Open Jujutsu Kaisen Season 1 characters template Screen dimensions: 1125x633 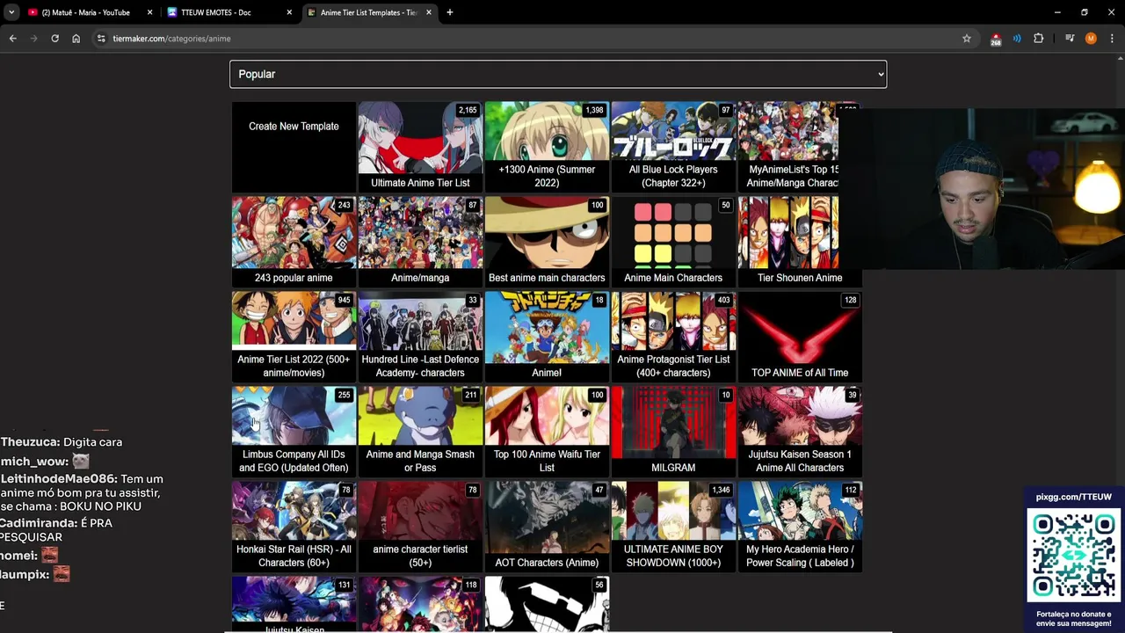click(800, 432)
